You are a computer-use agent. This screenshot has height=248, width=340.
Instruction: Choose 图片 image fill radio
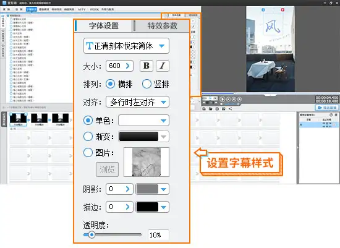tap(88, 153)
